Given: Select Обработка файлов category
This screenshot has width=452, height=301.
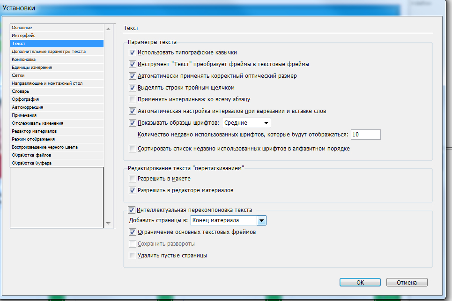Looking at the screenshot, I should point(57,155).
